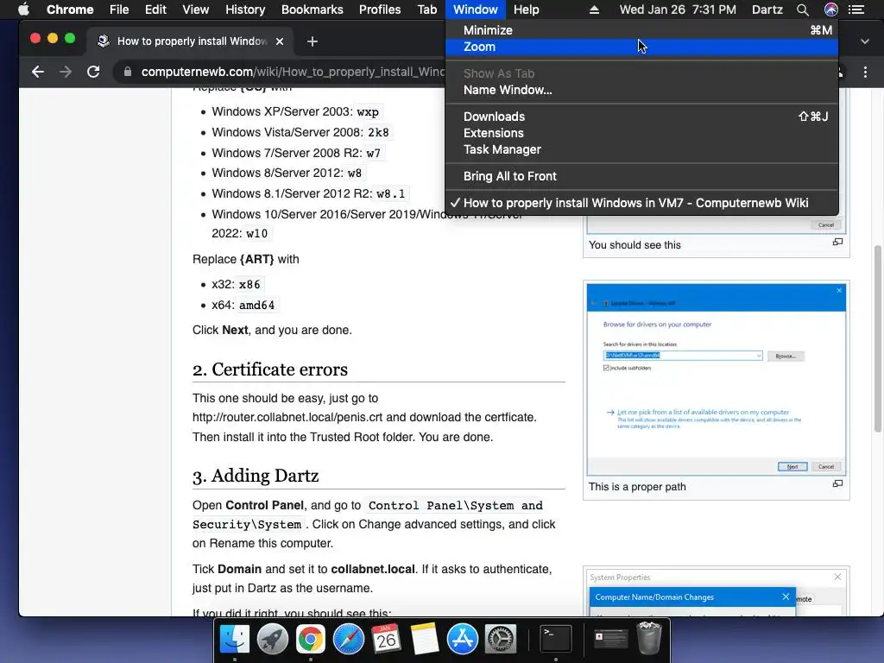The height and width of the screenshot is (663, 884).
Task: Click the 'x32: x86' list item
Action: [237, 284]
